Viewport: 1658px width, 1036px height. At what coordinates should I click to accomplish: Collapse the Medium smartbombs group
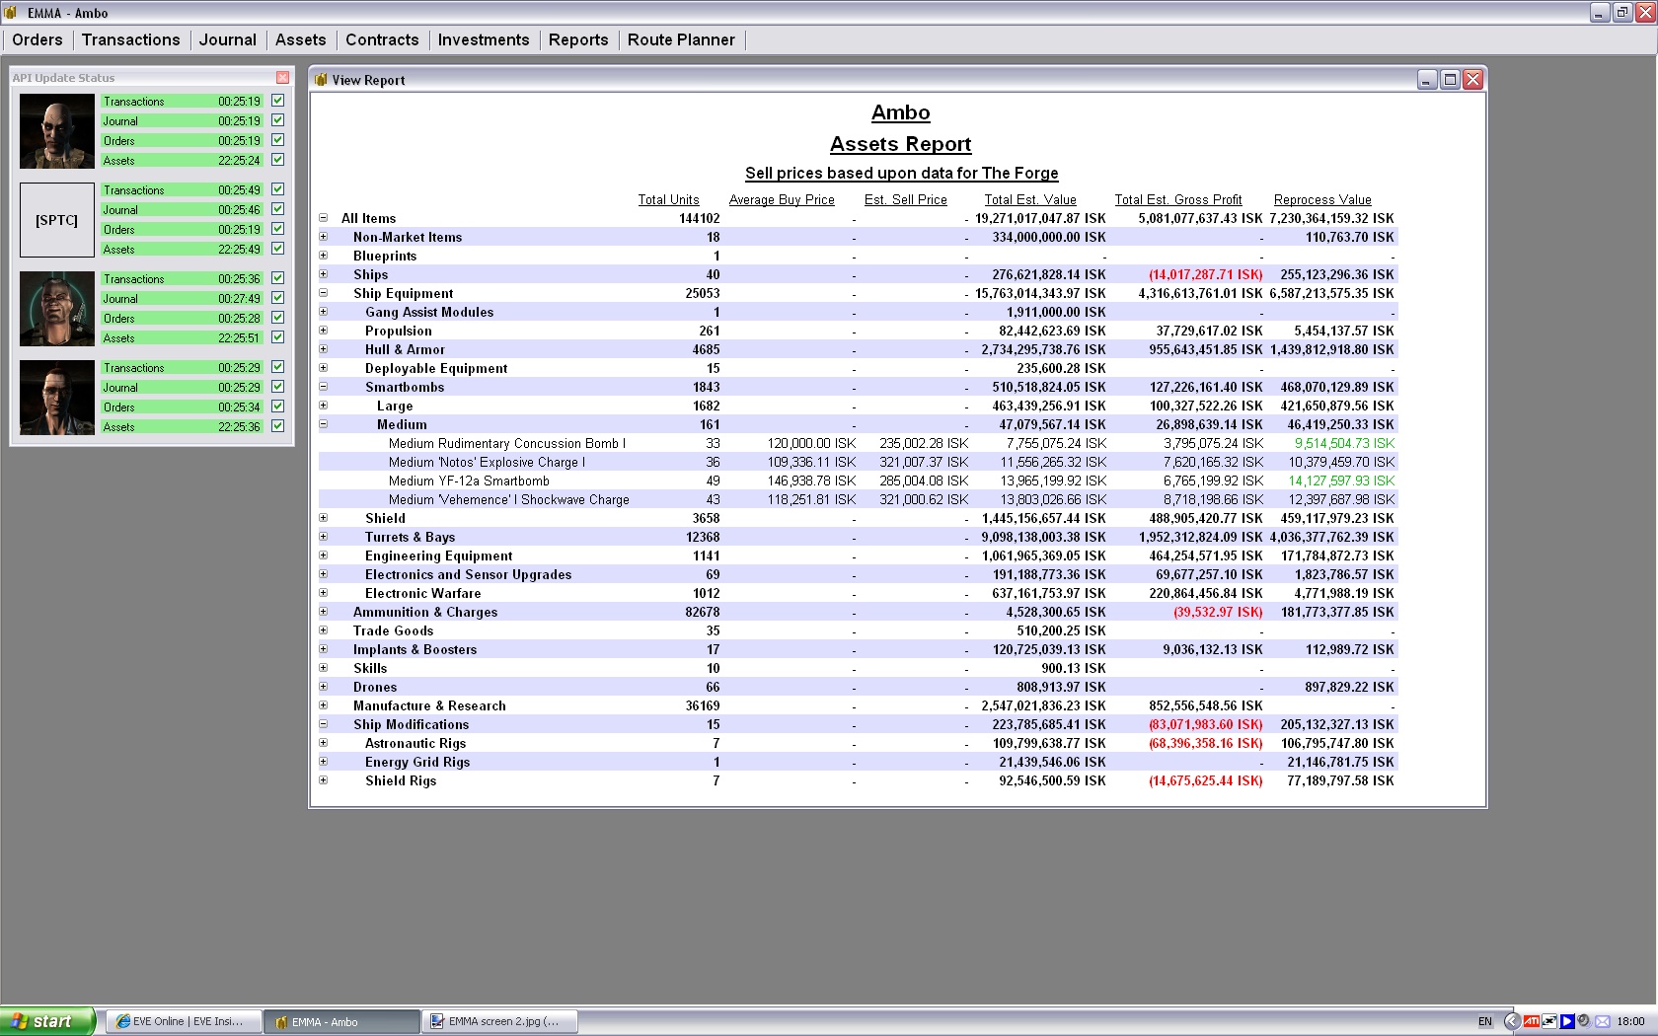pyautogui.click(x=323, y=424)
